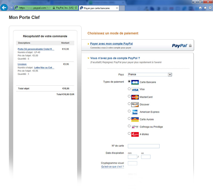This screenshot has width=213, height=190.
Task: Click the Discover card icon
Action: click(x=135, y=104)
